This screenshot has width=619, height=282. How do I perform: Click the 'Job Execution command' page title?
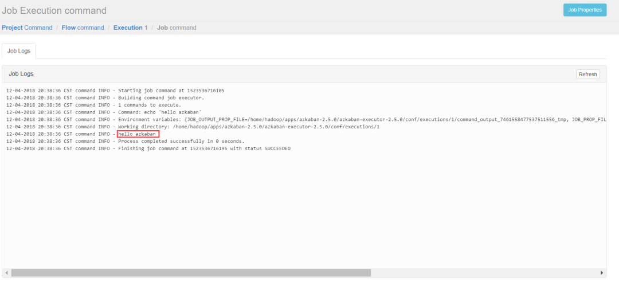54,11
